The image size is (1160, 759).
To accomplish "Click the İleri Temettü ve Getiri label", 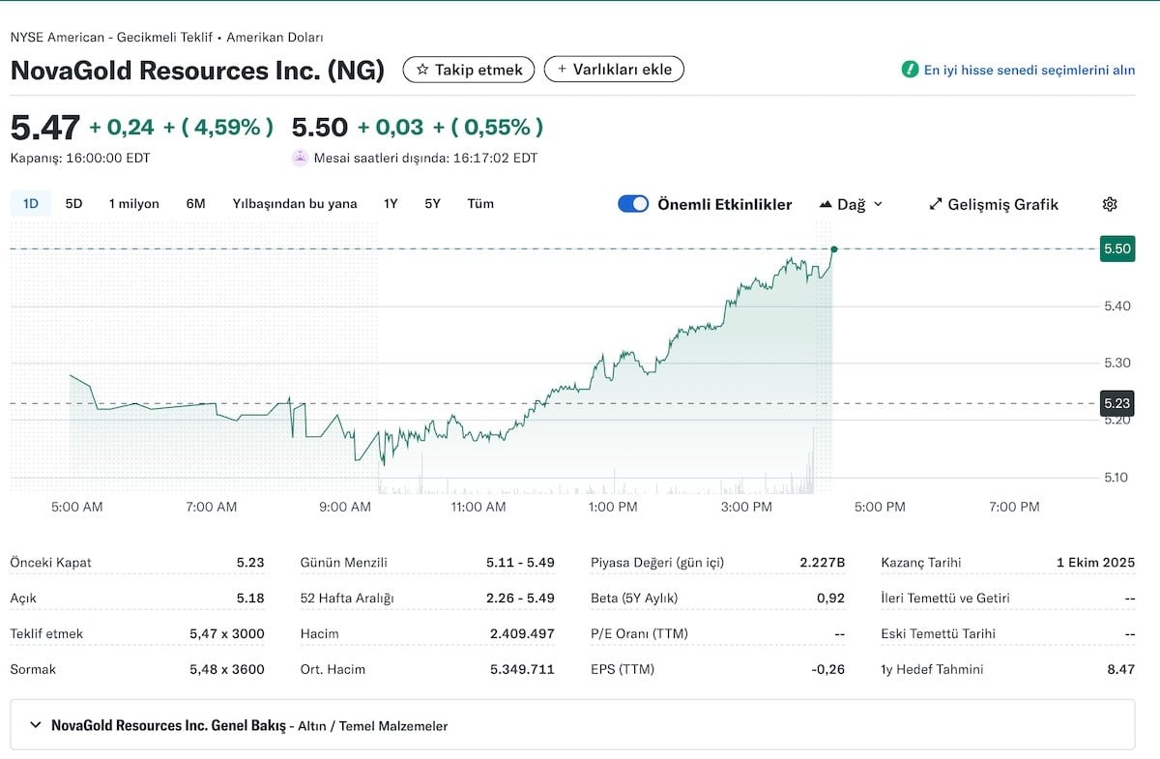I will tap(944, 598).
